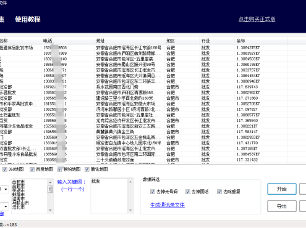This screenshot has width=306, height=228.
Task: Select address 安徽省合肥市蜀山区振兴街99号
Action: click(x=125, y=65)
